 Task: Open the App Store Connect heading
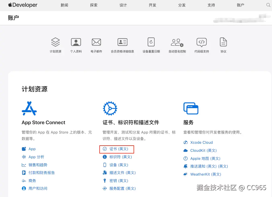[43, 122]
